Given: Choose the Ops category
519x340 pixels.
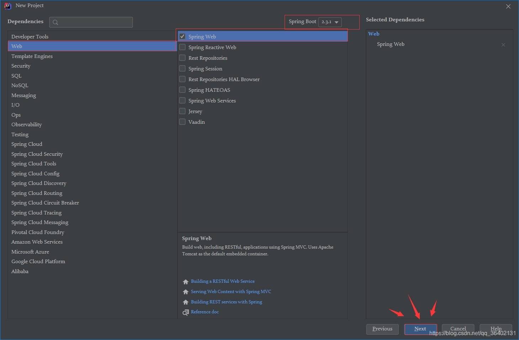Looking at the screenshot, I should tap(92, 115).
